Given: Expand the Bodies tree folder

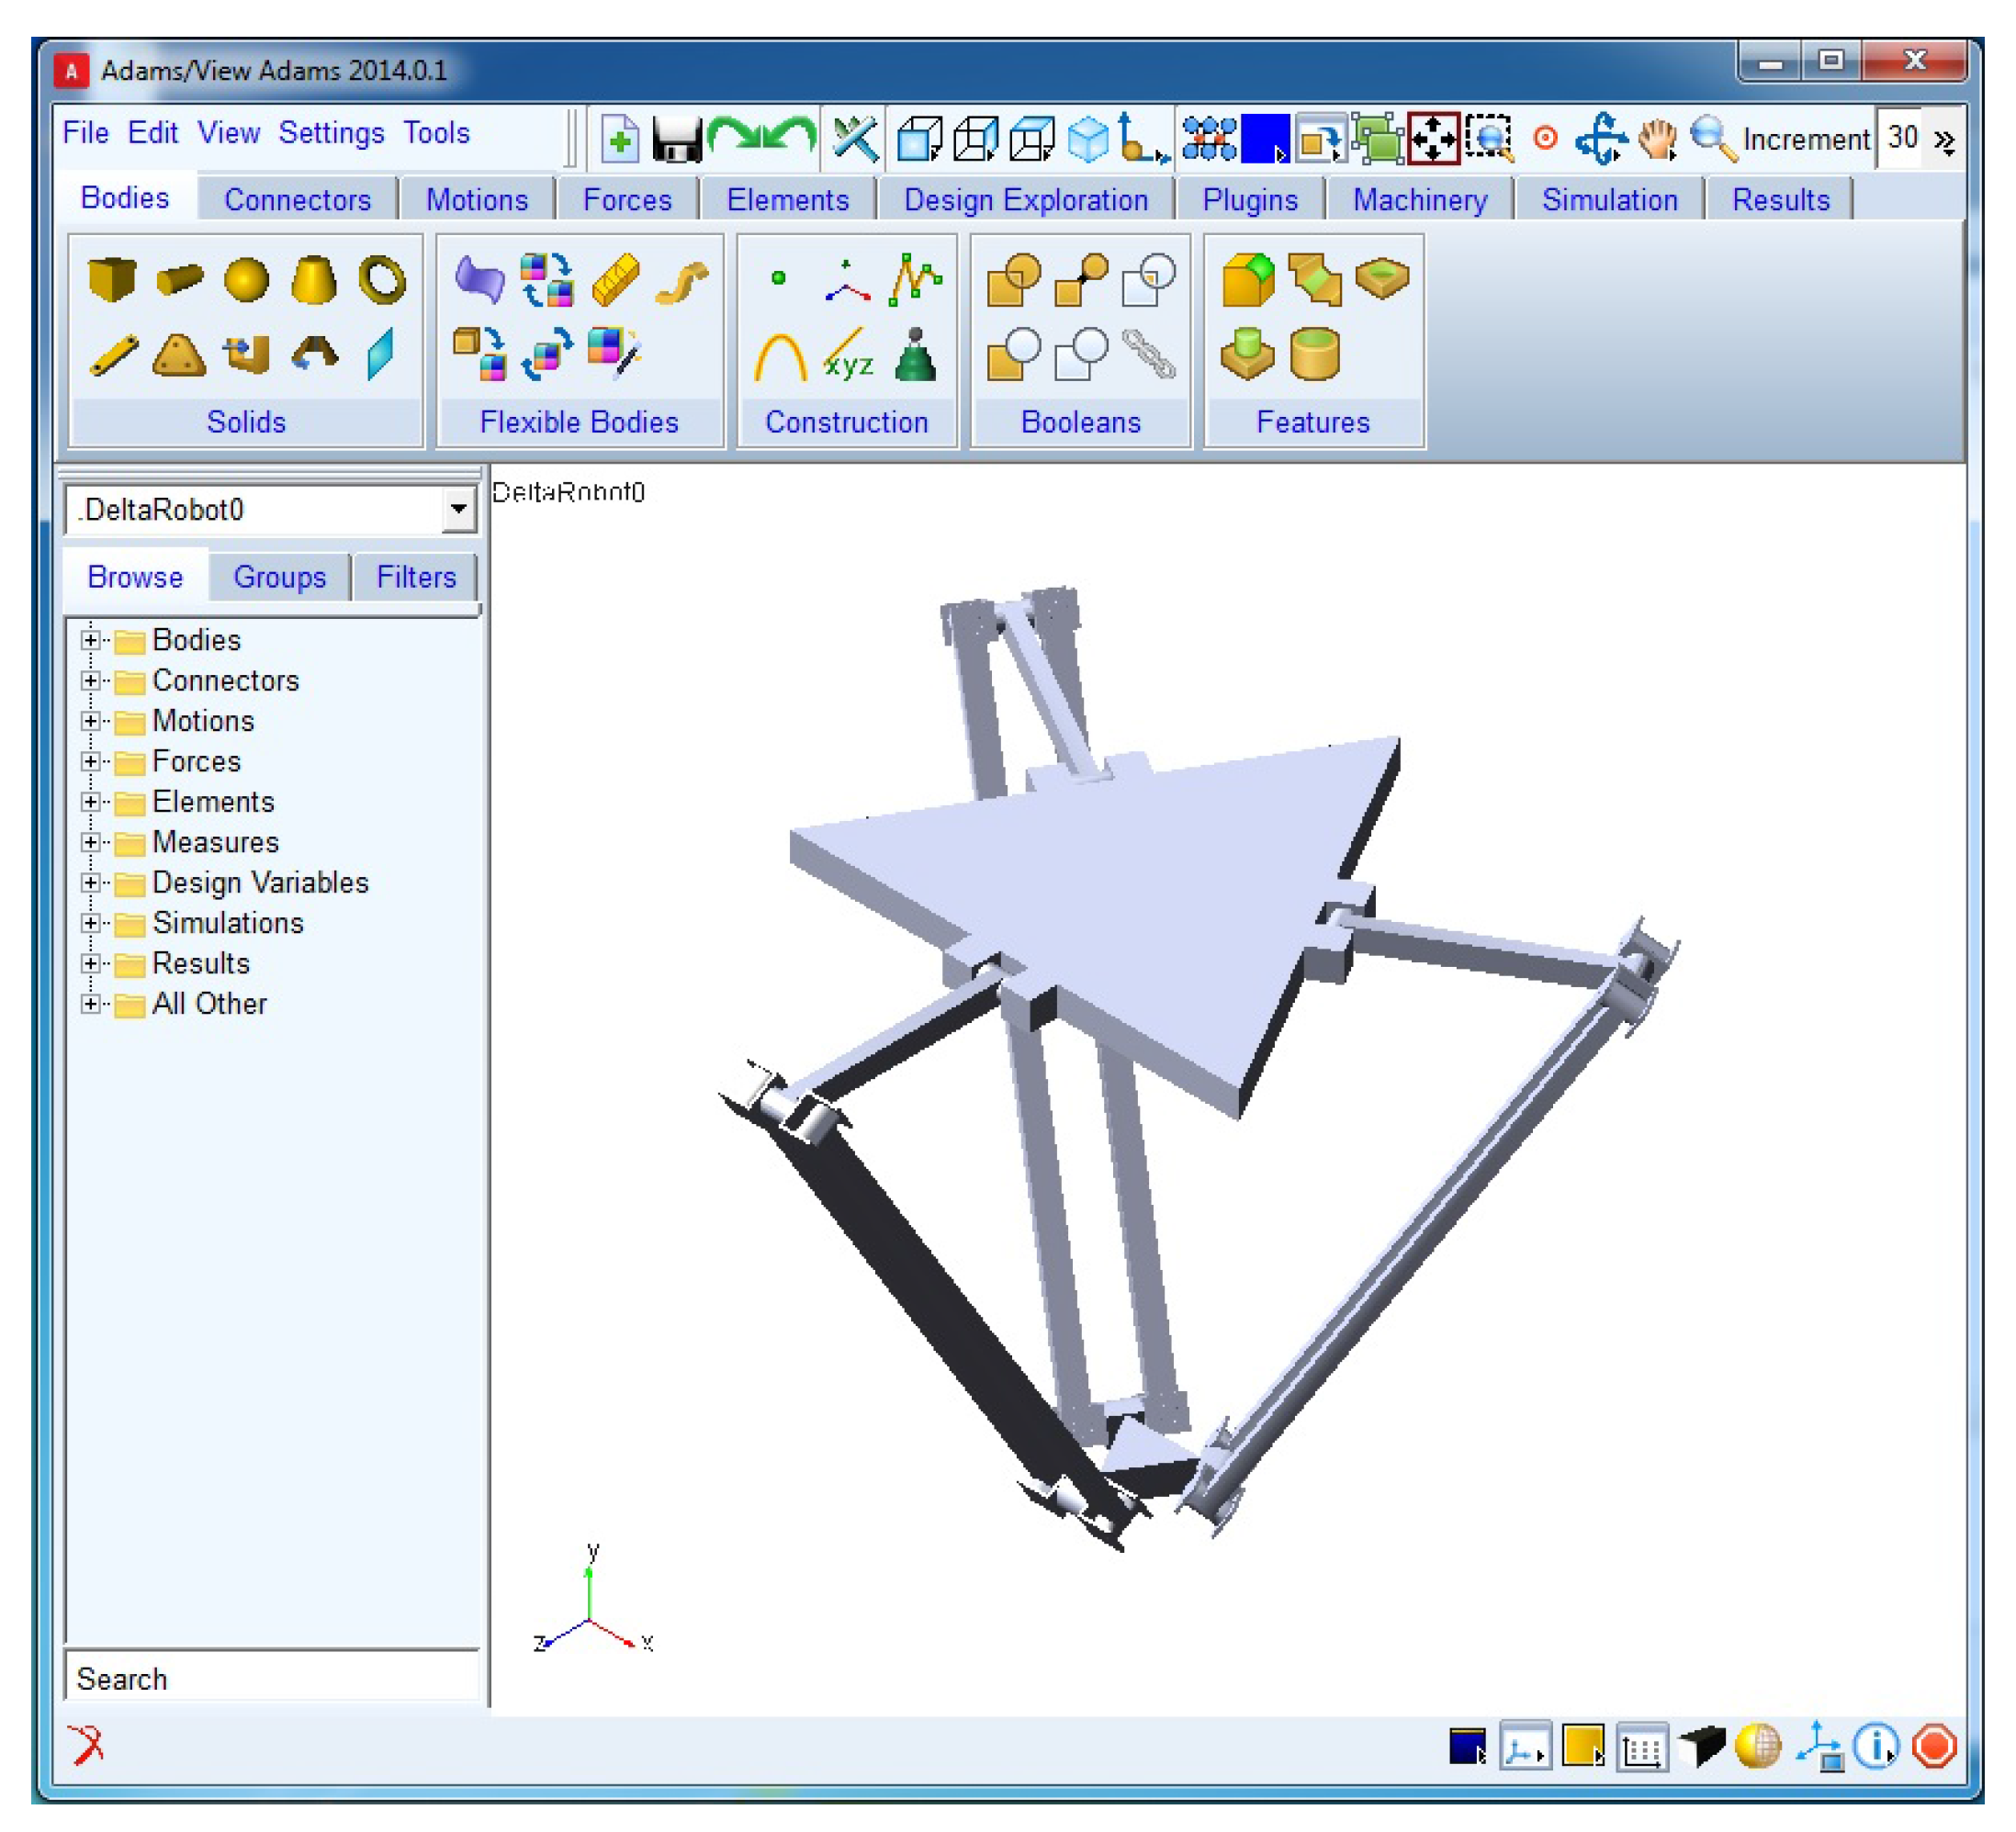Looking at the screenshot, I should 90,640.
